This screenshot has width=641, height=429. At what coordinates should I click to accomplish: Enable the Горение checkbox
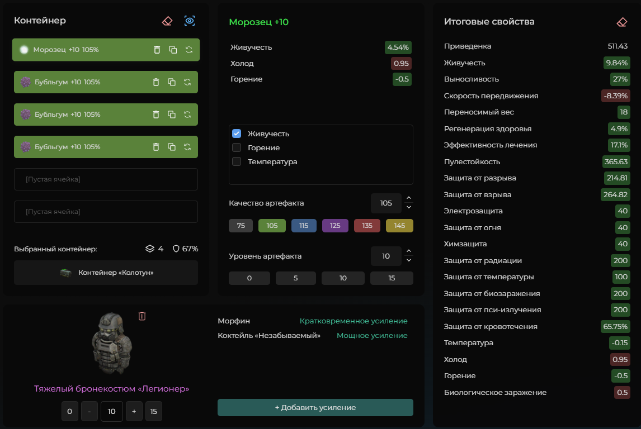pyautogui.click(x=237, y=147)
